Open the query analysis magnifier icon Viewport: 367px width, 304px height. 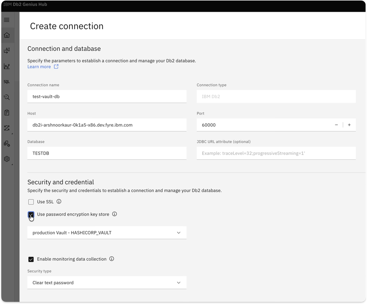pyautogui.click(x=7, y=97)
